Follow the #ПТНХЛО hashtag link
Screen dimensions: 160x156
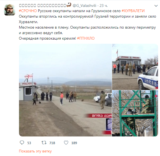point(86,38)
